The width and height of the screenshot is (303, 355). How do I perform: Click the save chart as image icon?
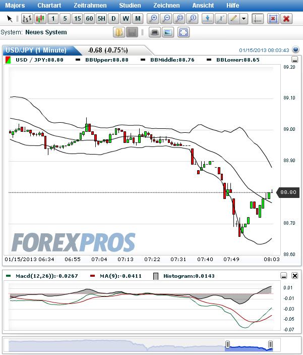tap(168, 32)
